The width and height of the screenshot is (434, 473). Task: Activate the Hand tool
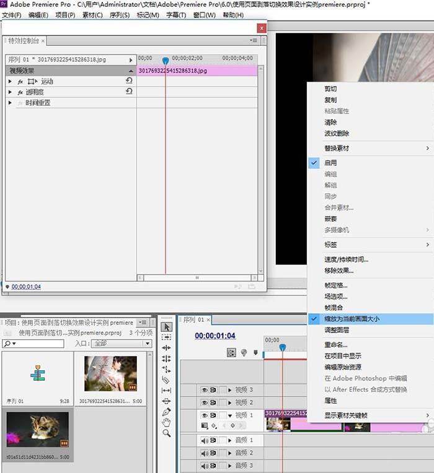(x=166, y=422)
